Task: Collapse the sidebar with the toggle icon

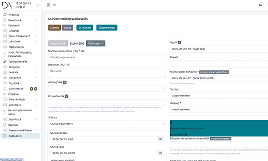Action: pyautogui.click(x=37, y=5)
